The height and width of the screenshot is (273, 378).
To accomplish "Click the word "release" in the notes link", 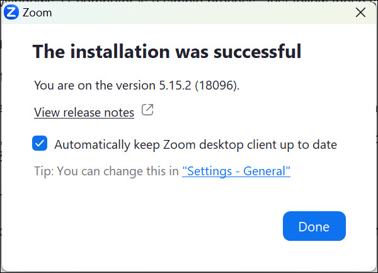I will pos(83,113).
